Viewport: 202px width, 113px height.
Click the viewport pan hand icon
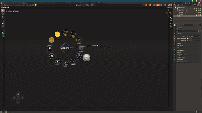click(171, 21)
